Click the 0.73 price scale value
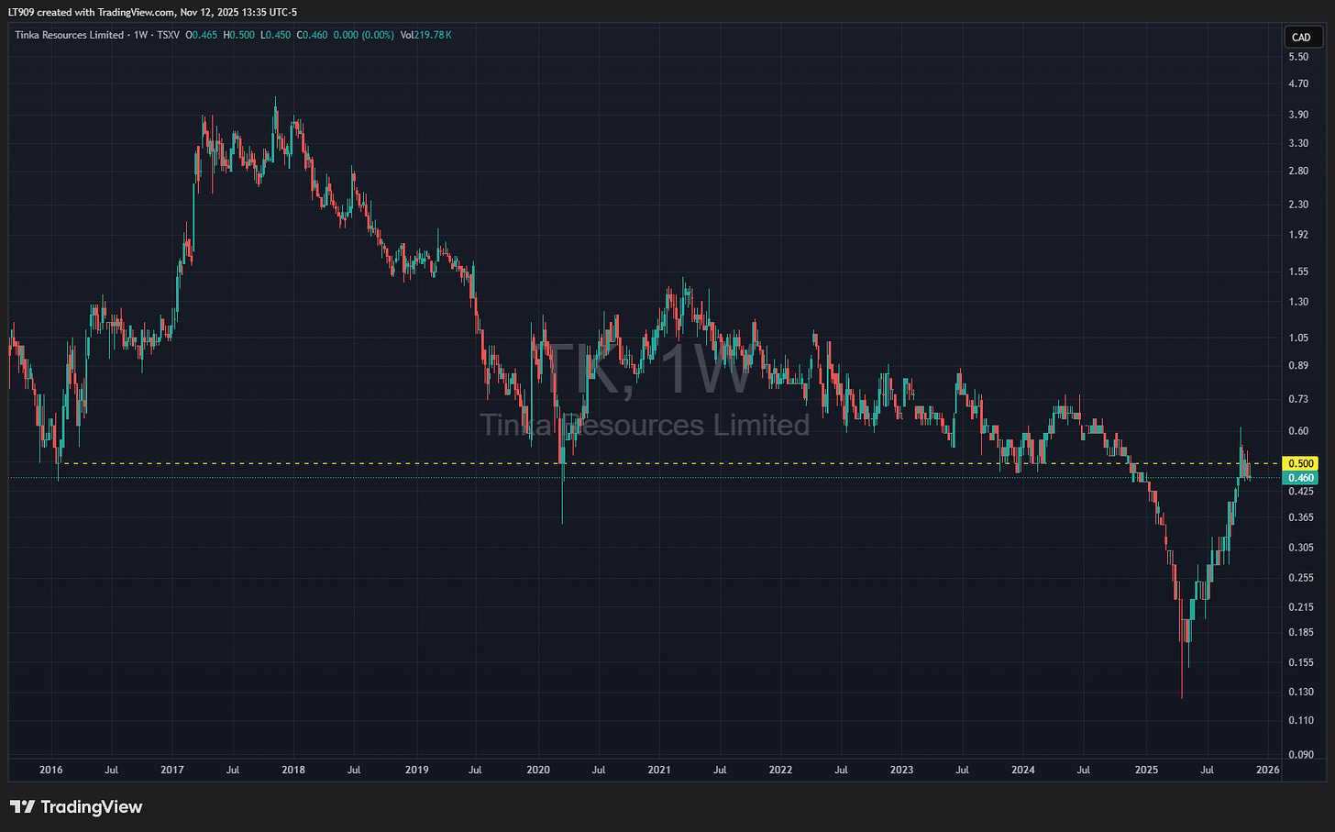 click(1298, 399)
